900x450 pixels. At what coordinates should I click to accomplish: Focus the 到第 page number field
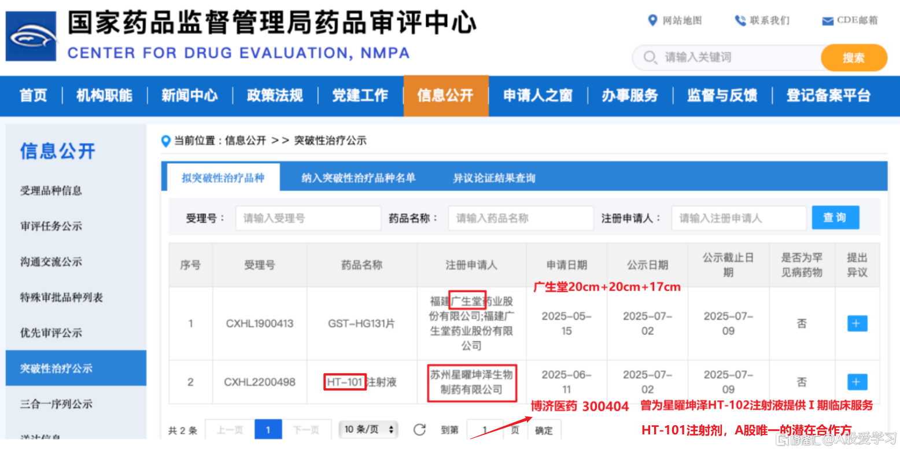(x=485, y=430)
